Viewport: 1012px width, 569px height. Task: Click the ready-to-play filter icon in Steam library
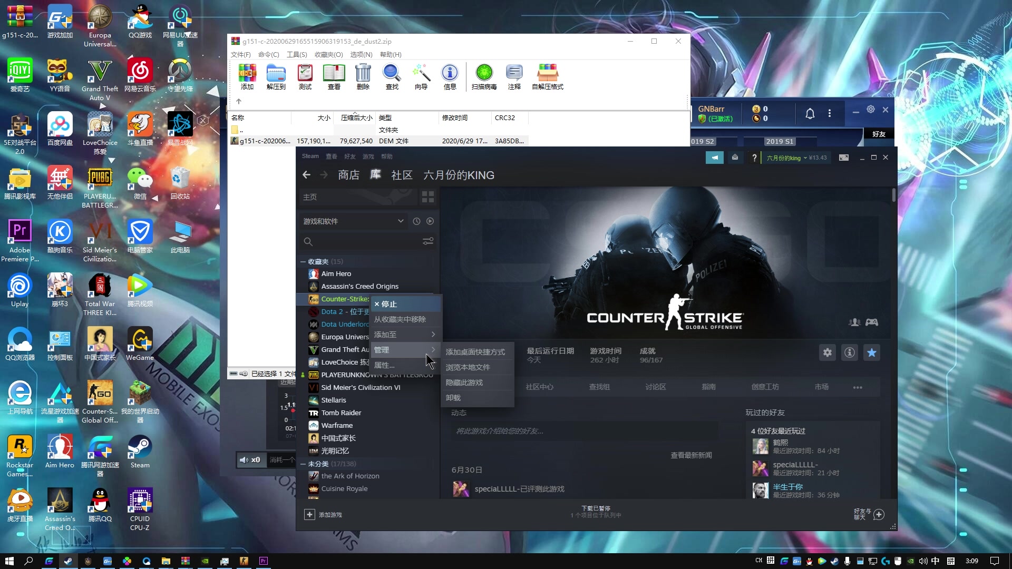(430, 221)
